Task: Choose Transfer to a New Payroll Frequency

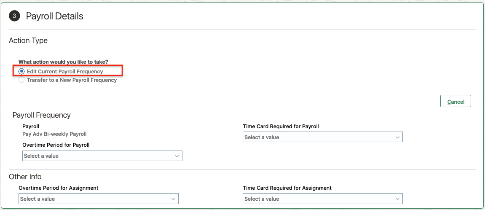Action: (22, 80)
